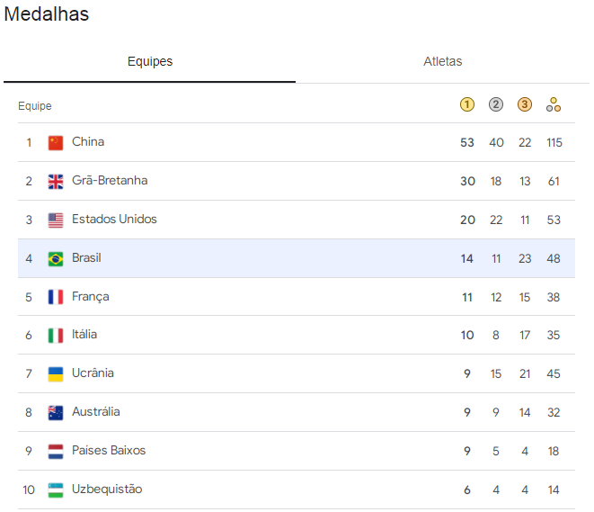594x512 pixels.
Task: Click the bronze medal column icon
Action: pyautogui.click(x=525, y=104)
